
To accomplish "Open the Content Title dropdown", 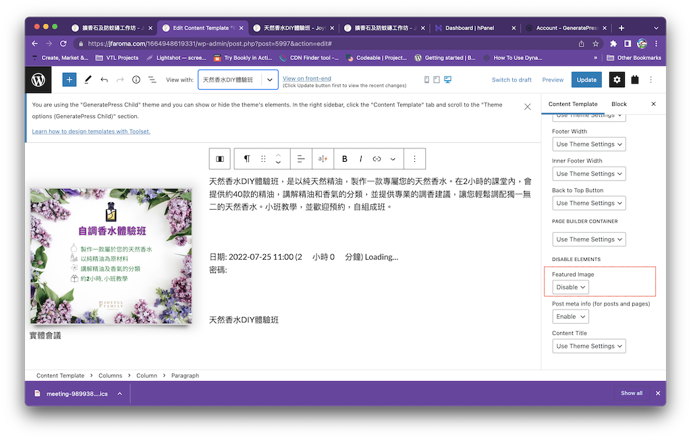I will click(x=588, y=346).
